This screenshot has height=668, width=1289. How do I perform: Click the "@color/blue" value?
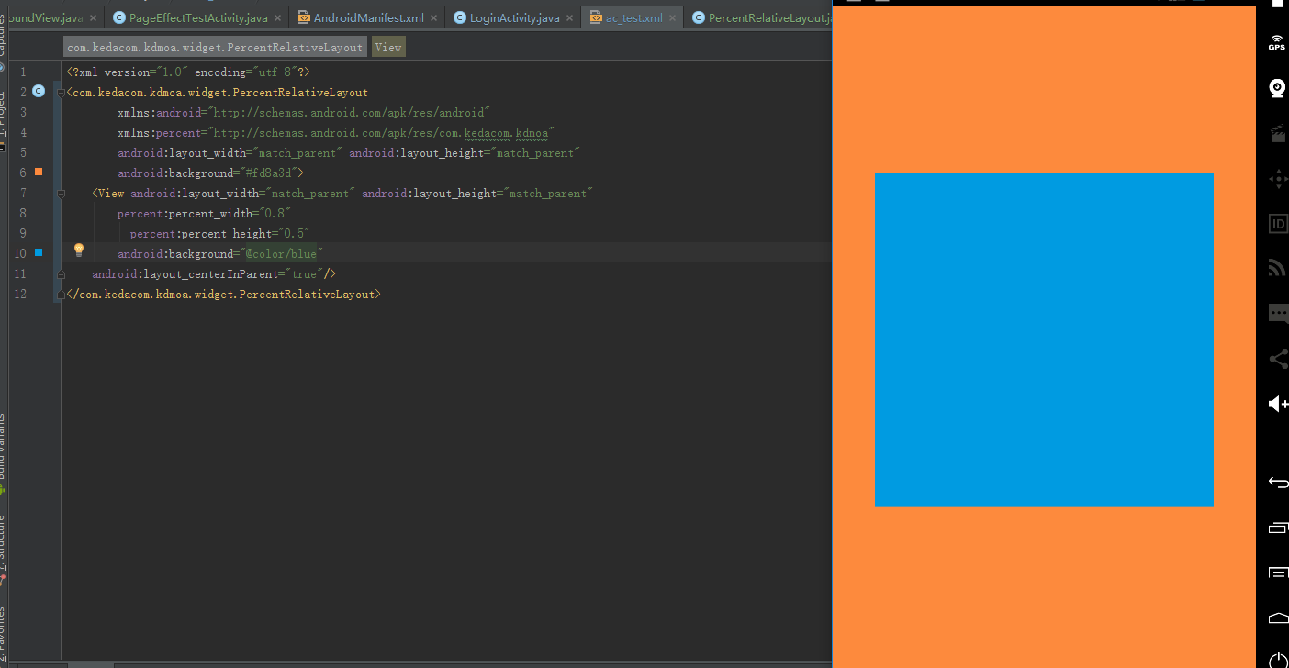[283, 254]
